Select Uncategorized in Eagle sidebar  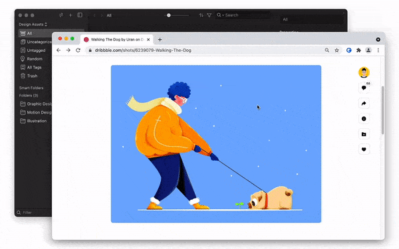point(35,42)
